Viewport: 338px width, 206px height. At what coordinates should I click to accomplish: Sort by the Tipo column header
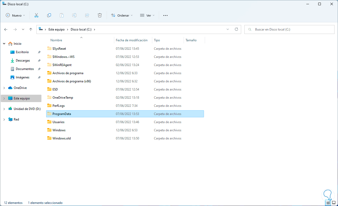click(157, 40)
